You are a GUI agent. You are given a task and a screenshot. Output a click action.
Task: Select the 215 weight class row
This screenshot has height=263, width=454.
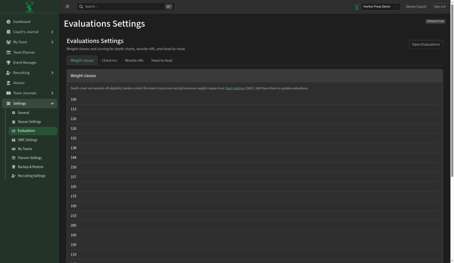254,216
